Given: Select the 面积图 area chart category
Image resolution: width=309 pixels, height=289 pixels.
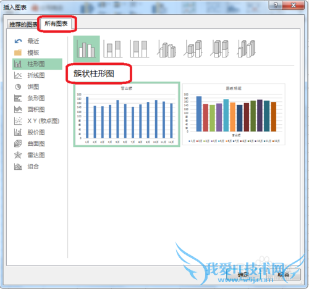Looking at the screenshot, I should click(x=37, y=109).
